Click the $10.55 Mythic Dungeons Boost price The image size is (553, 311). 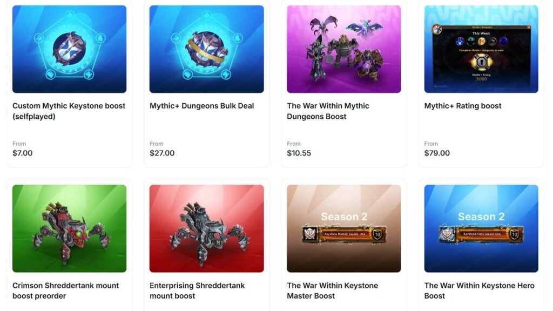click(x=299, y=153)
